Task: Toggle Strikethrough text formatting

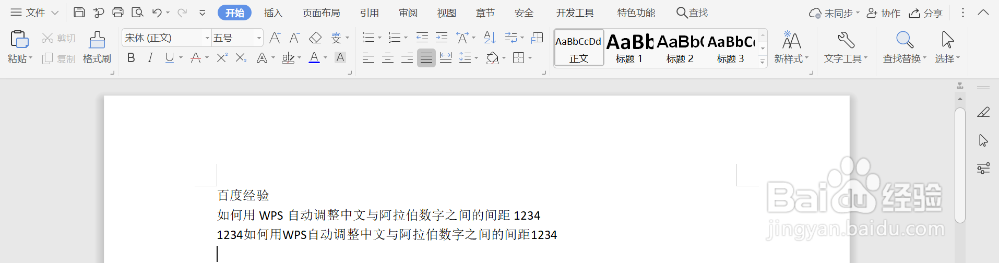Action: tap(196, 58)
